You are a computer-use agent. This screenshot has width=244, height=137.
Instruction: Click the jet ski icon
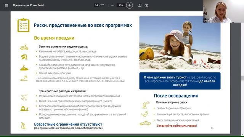pyautogui.click(x=24, y=68)
